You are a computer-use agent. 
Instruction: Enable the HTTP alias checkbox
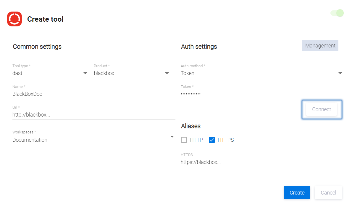[x=184, y=140]
